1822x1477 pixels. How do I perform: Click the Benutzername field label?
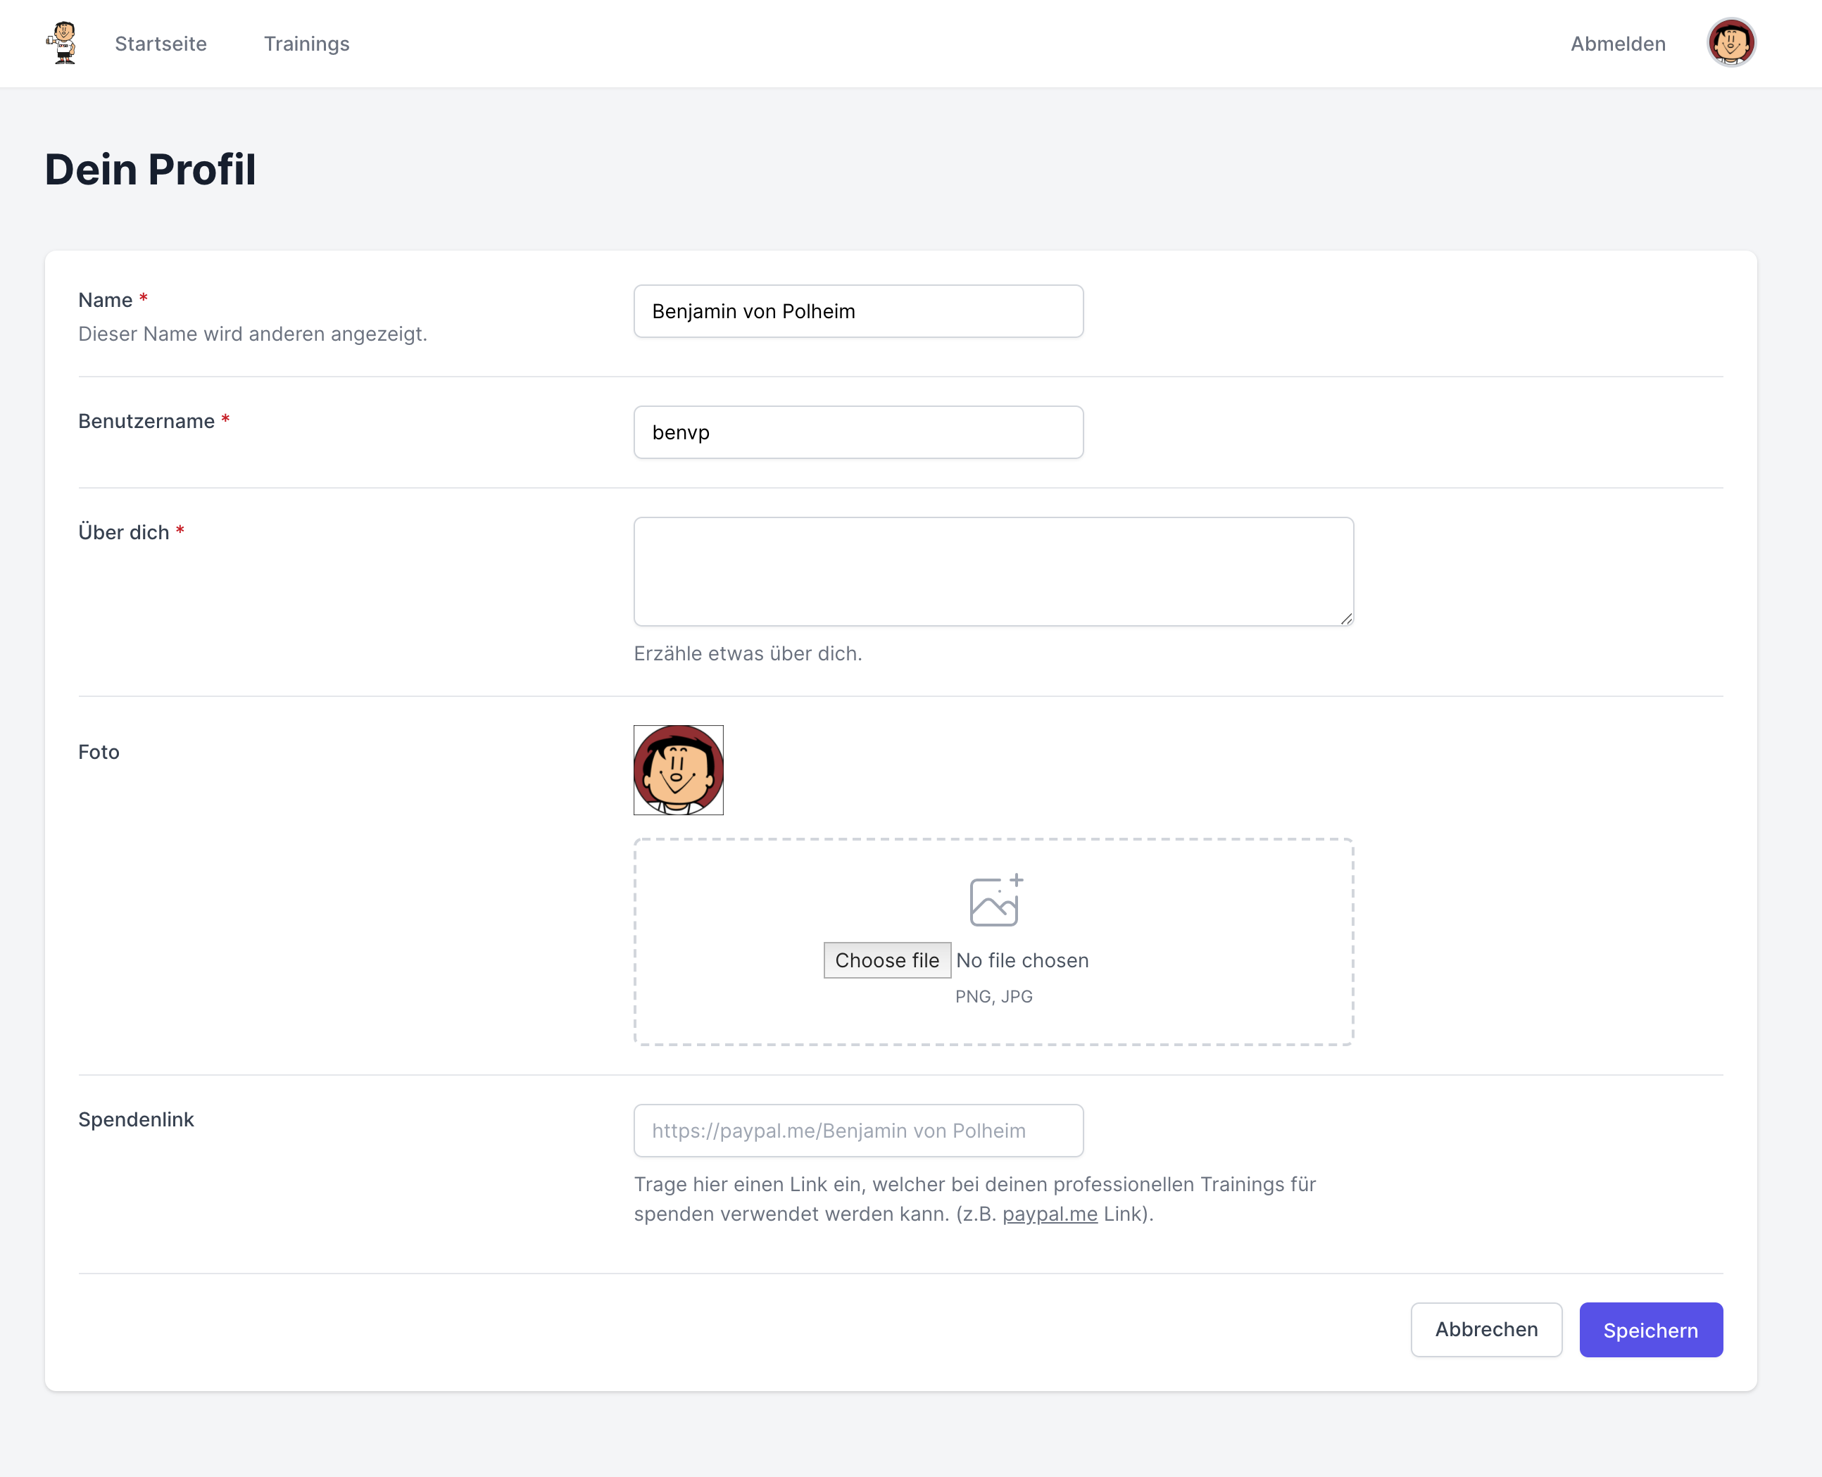(x=146, y=421)
